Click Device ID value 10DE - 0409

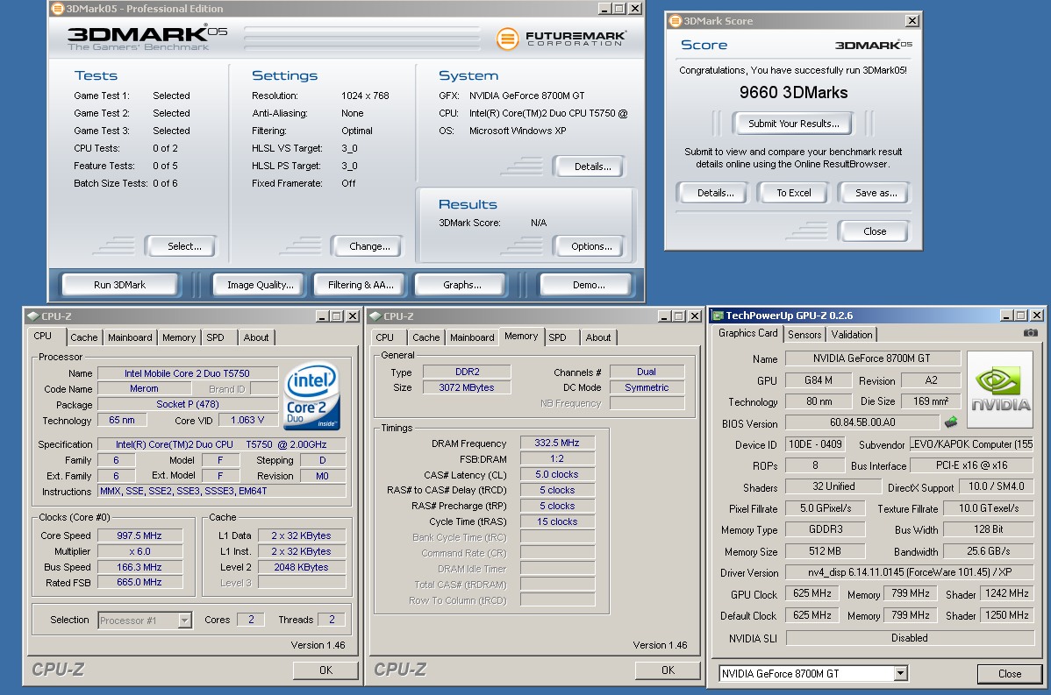[x=815, y=444]
